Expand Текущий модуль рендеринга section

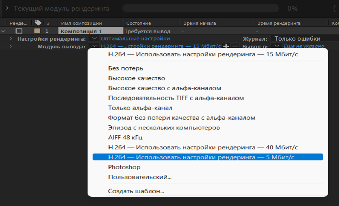(x=8, y=8)
